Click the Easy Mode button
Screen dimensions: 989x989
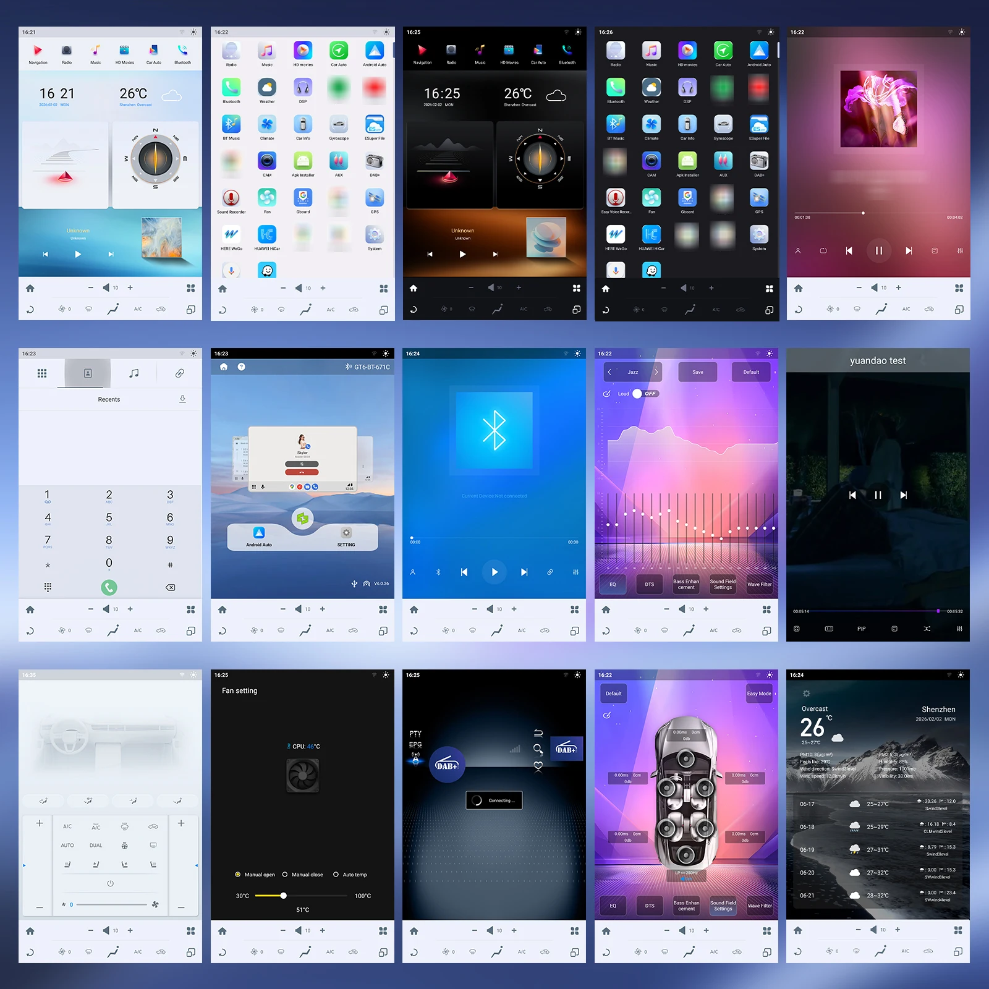[x=759, y=694]
